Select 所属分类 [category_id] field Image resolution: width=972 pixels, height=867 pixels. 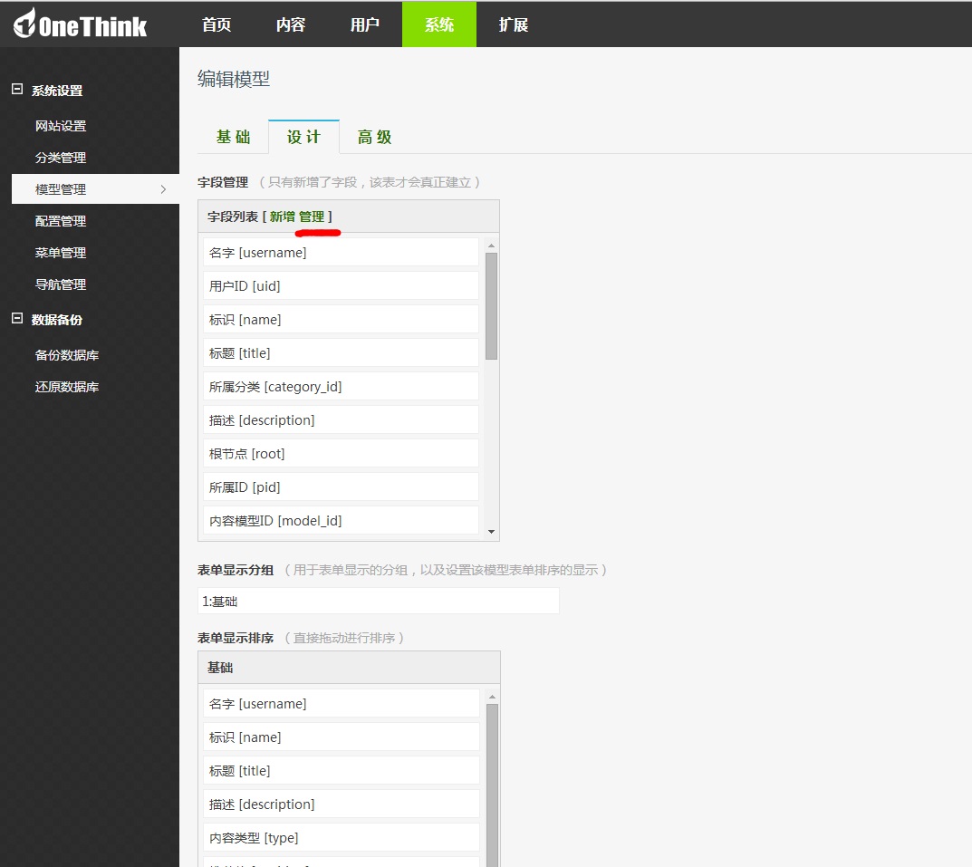click(341, 386)
